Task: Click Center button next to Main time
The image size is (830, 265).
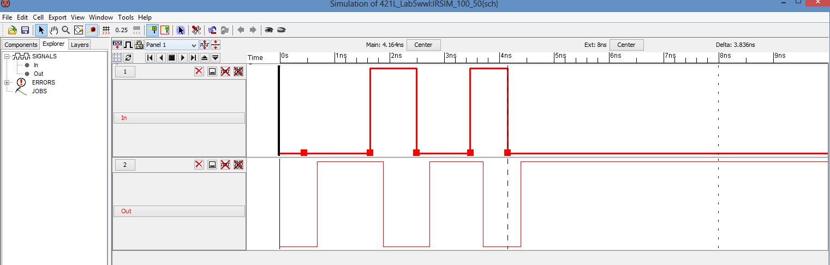Action: coord(423,45)
